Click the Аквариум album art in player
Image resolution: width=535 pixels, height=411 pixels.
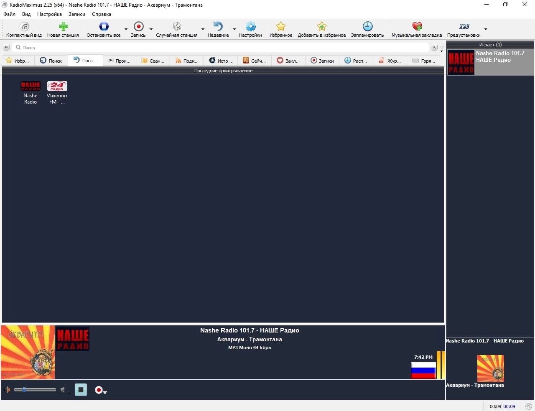click(x=28, y=352)
